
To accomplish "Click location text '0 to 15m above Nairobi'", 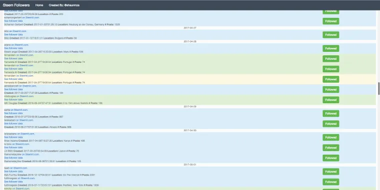I will (75, 103).
